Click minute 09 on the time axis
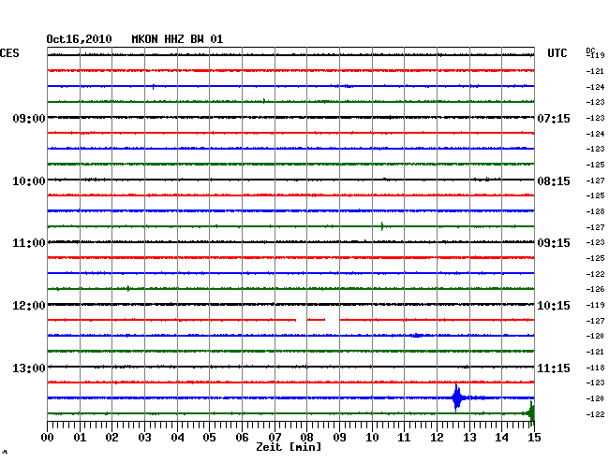This screenshot has height=462, width=609. pyautogui.click(x=339, y=438)
